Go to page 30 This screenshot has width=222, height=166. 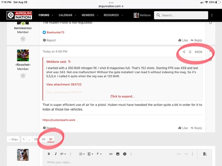coord(43,139)
